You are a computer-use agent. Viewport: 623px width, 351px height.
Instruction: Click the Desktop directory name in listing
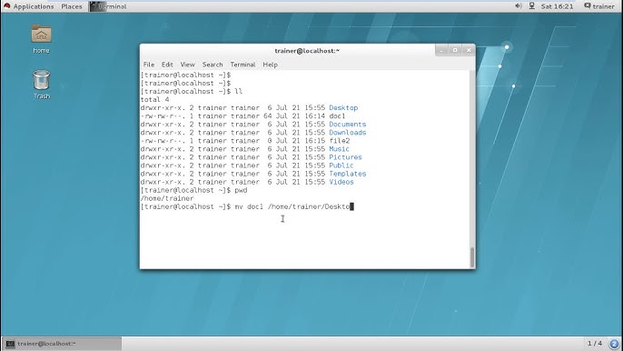(x=343, y=108)
